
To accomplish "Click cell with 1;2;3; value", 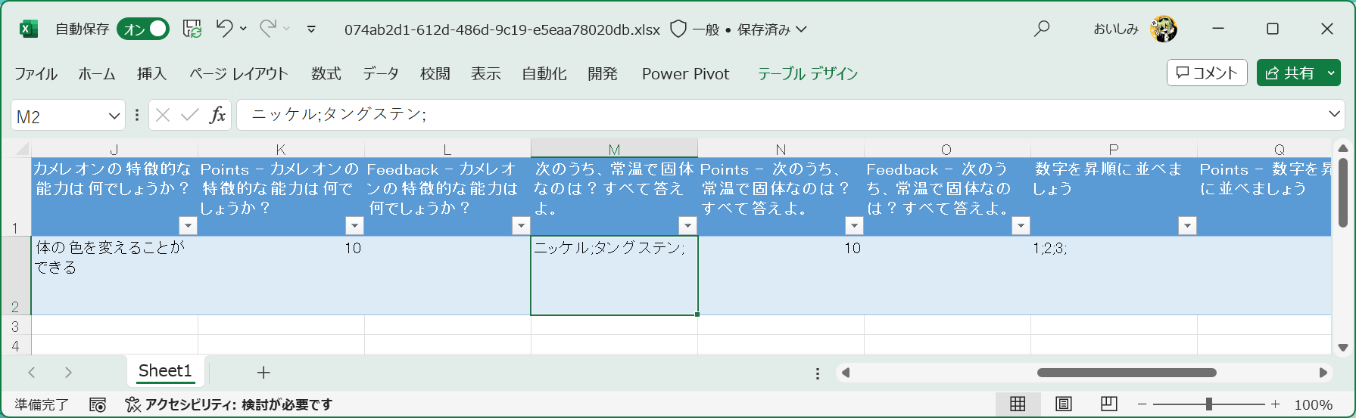I will pyautogui.click(x=1114, y=275).
